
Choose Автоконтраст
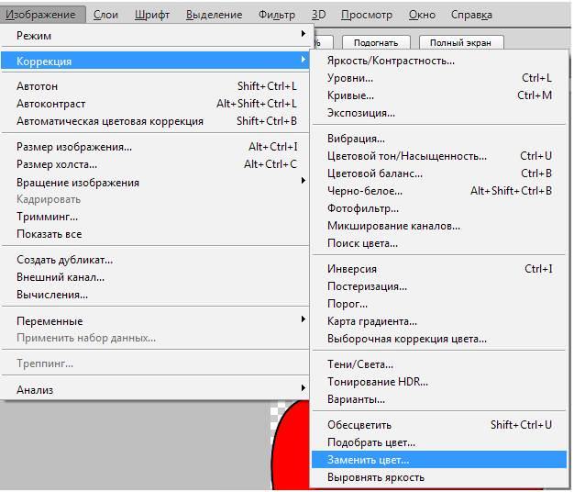[156, 104]
